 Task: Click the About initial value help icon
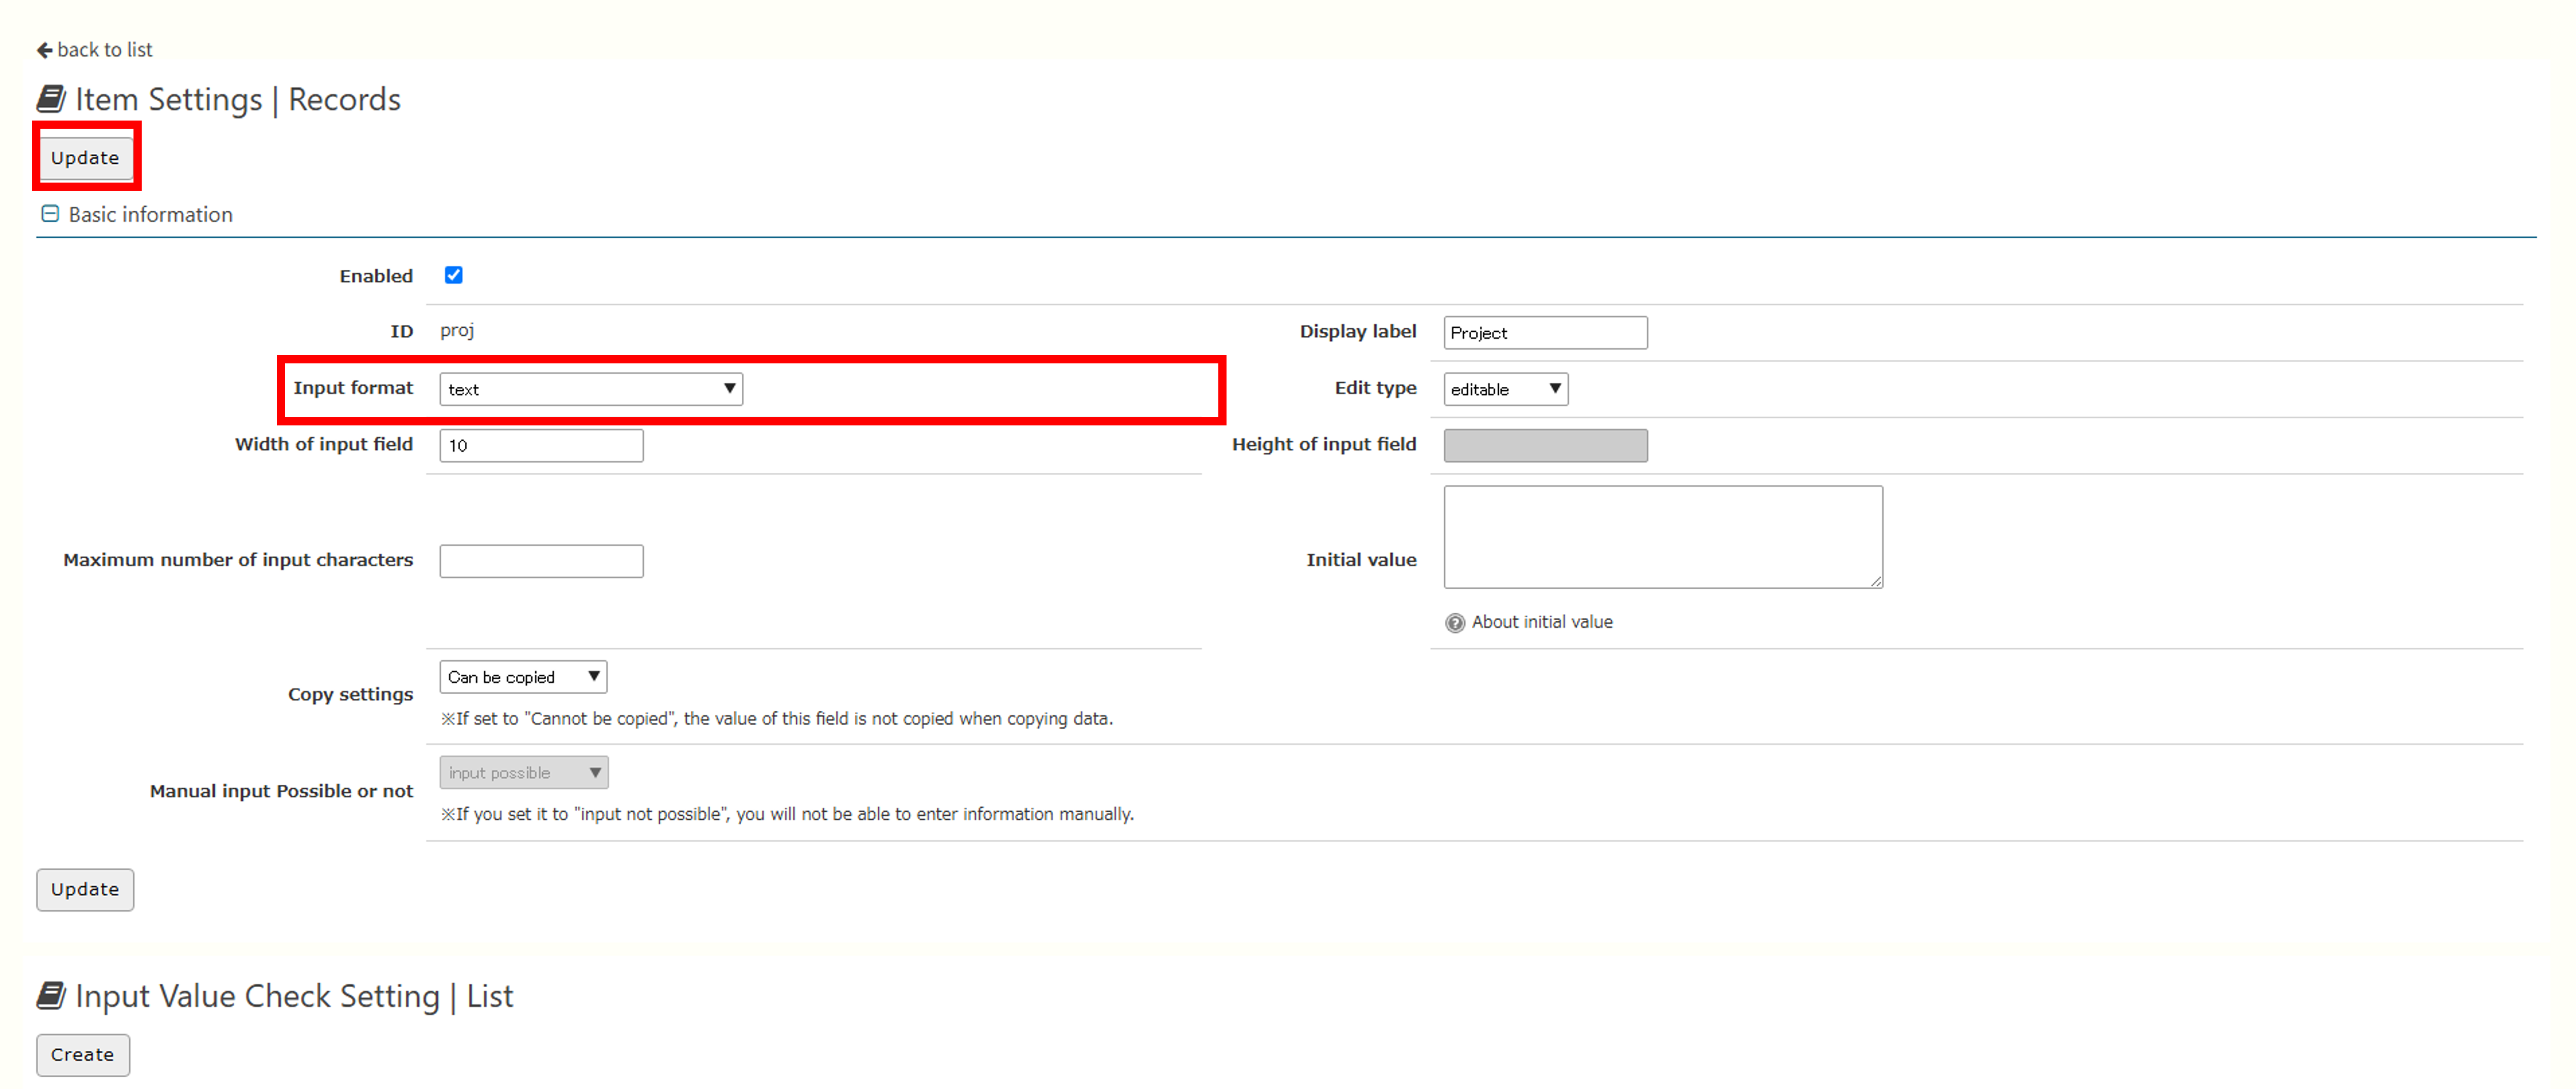coord(1455,623)
